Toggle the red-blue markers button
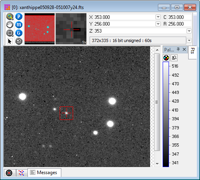 [x=21, y=173]
